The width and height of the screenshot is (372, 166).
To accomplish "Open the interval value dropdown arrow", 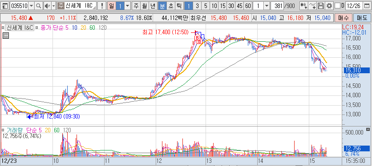I will pyautogui.click(x=267, y=6).
